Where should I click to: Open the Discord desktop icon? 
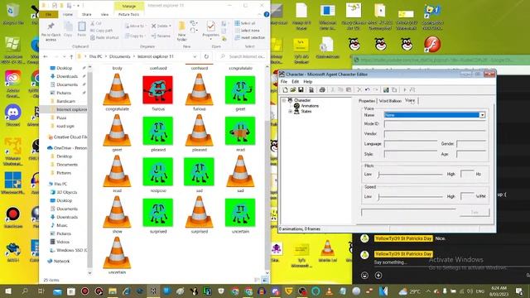click(x=13, y=115)
